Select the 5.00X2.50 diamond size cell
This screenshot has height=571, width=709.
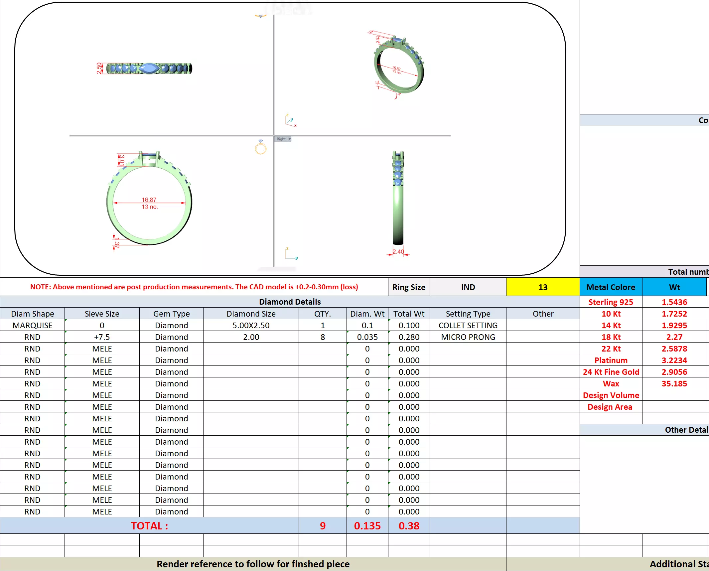coord(251,325)
